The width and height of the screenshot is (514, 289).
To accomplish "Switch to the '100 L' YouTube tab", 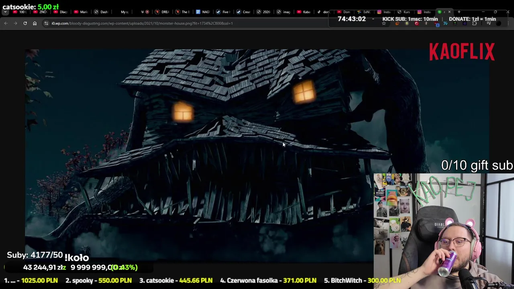I will tap(20, 12).
